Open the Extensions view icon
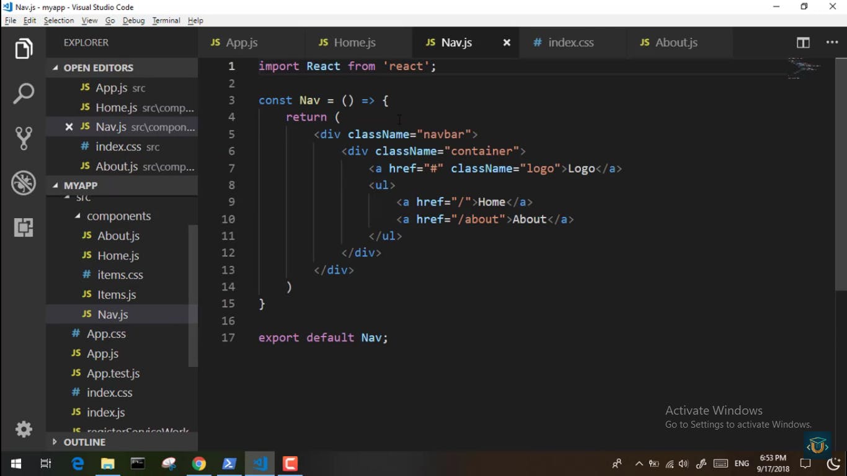The width and height of the screenshot is (847, 476). coord(24,227)
